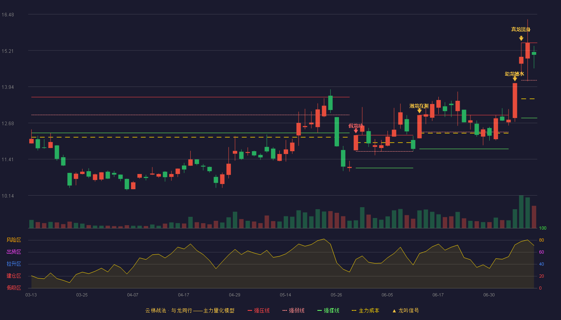Click the 假龙吟 down-arrow signal marker
The image size is (561, 320).
pos(356,130)
